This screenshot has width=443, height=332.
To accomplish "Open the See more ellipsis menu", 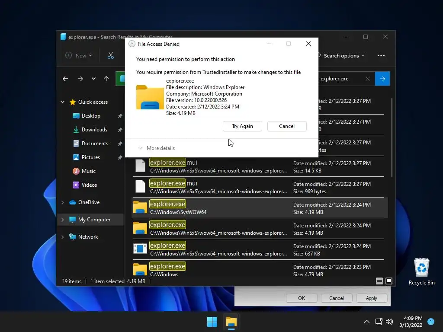I will 381,56.
